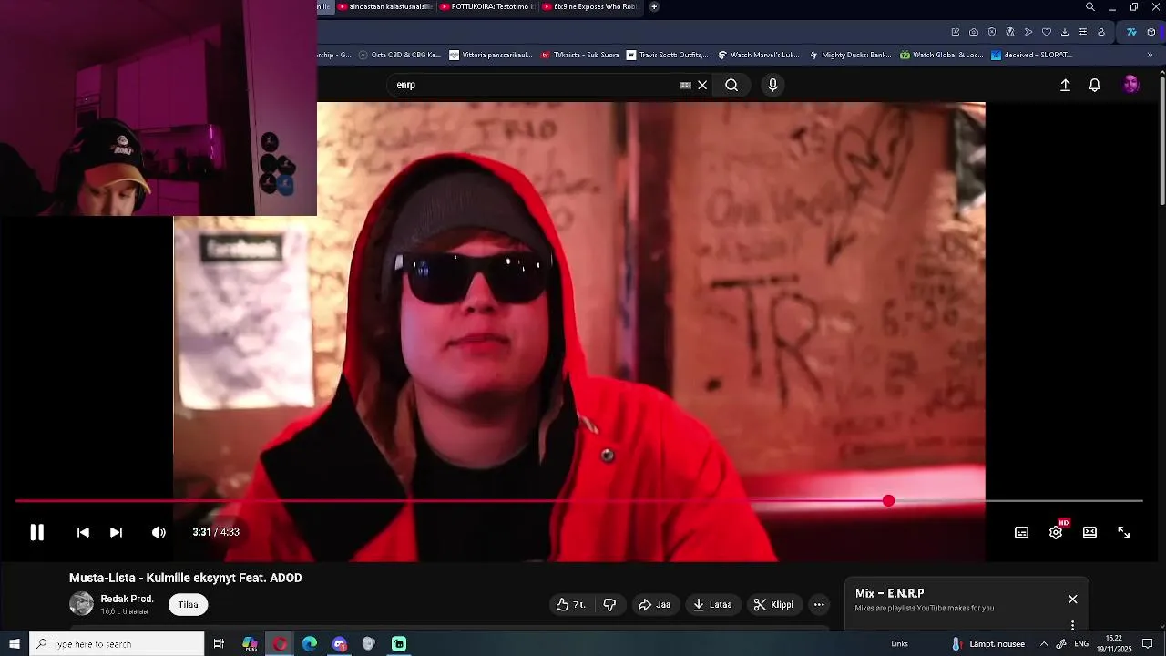
Task: Switch to ainoastaan kalastusnaisille tab
Action: click(384, 6)
